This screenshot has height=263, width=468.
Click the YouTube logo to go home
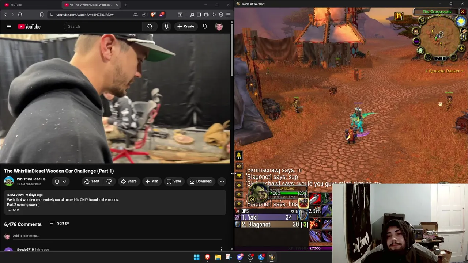[29, 27]
